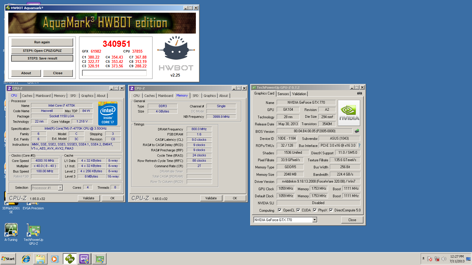Toggle the PhysX checkbox
This screenshot has width=472, height=265.
click(315, 210)
